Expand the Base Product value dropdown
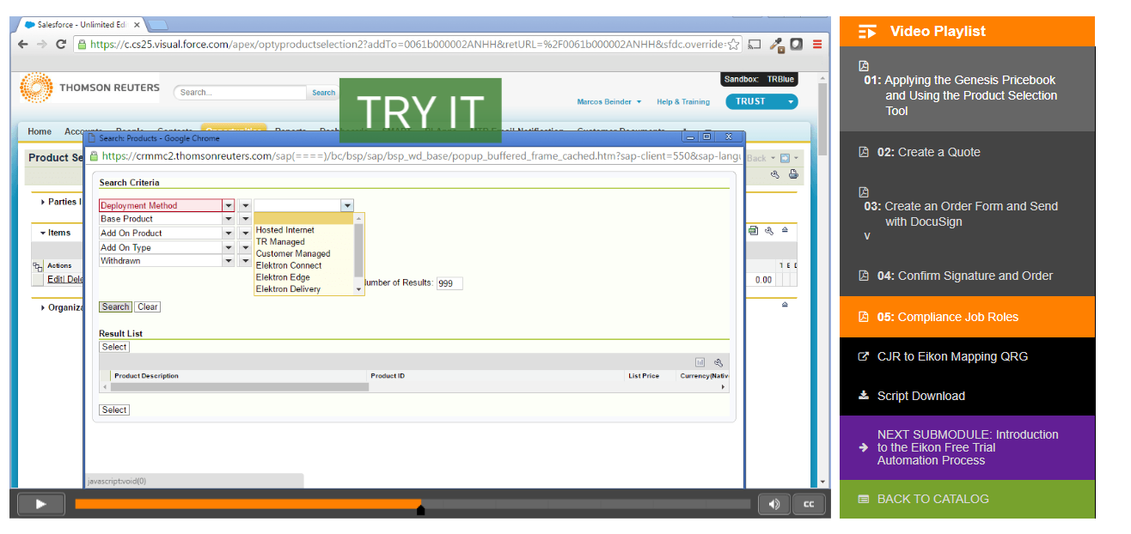Image resolution: width=1131 pixels, height=534 pixels. [x=247, y=219]
